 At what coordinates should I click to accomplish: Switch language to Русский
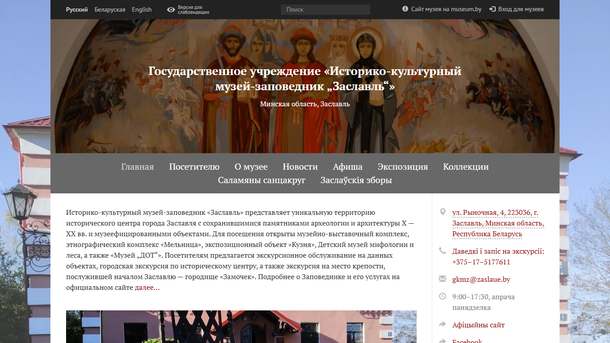(77, 9)
